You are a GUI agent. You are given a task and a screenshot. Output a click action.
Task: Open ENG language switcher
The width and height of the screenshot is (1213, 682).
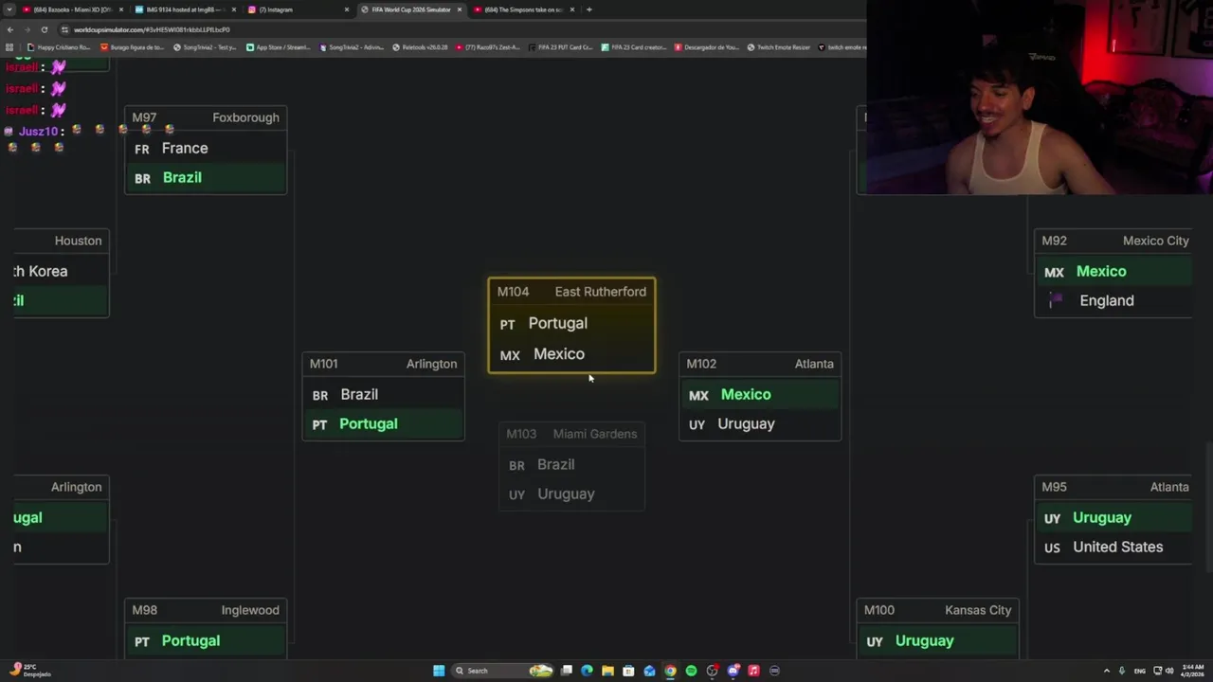(x=1140, y=671)
